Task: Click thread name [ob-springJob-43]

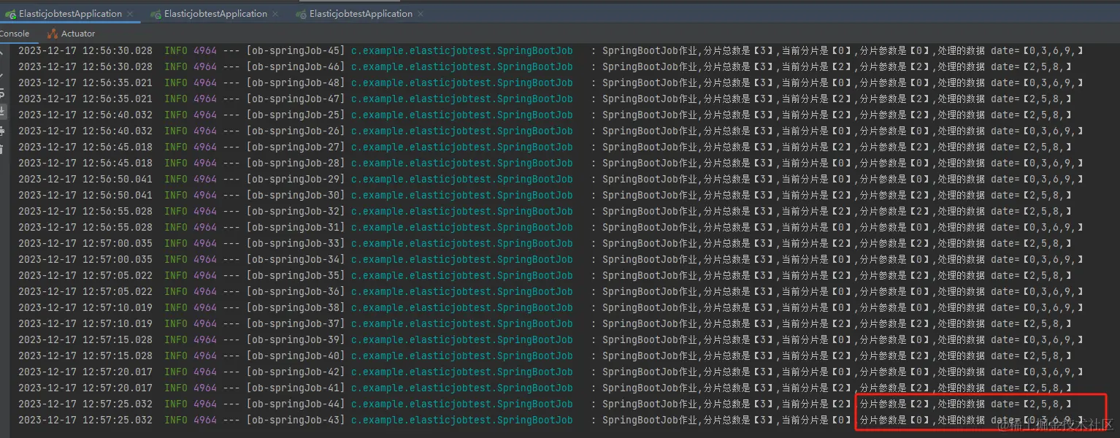Action: coord(296,420)
